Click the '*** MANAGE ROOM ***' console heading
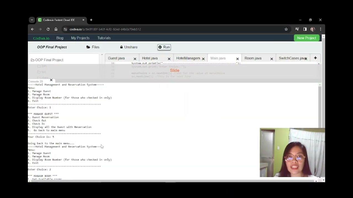The height and width of the screenshot is (198, 353). coord(42,176)
